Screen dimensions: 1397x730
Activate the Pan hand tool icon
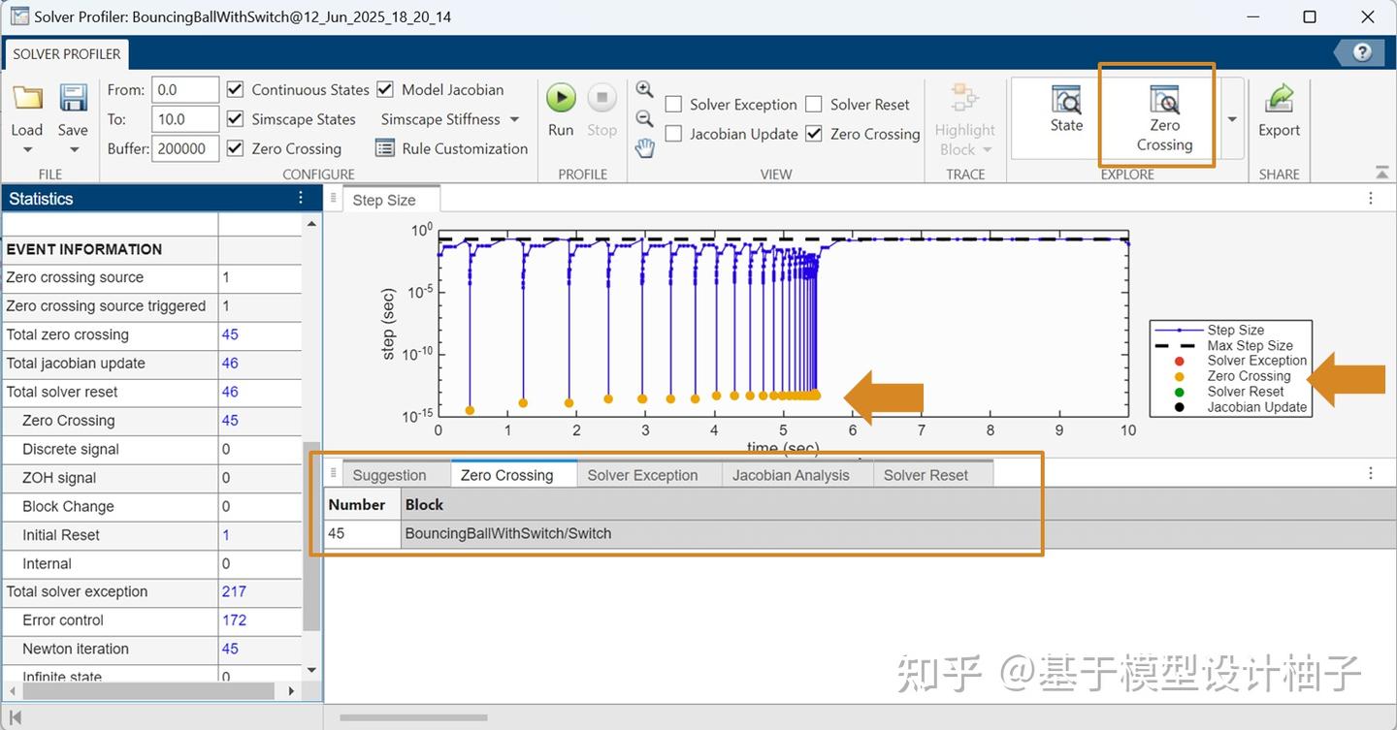(644, 147)
